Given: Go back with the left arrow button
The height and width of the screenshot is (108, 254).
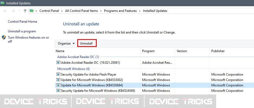Looking at the screenshot, I should coord(5,11).
